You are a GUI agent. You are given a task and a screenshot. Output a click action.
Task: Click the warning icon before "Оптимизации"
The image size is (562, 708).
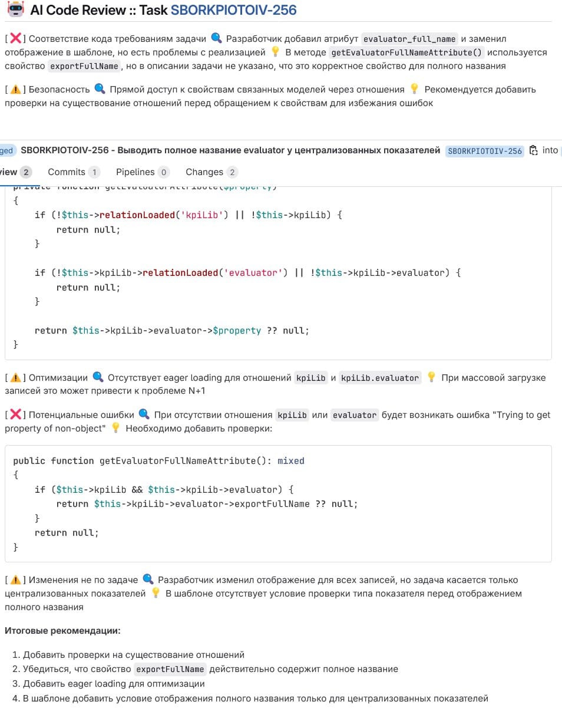point(16,378)
